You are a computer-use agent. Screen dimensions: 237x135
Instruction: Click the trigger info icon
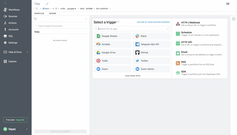coord(118,22)
